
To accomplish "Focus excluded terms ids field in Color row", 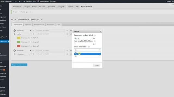I will point(50,34).
